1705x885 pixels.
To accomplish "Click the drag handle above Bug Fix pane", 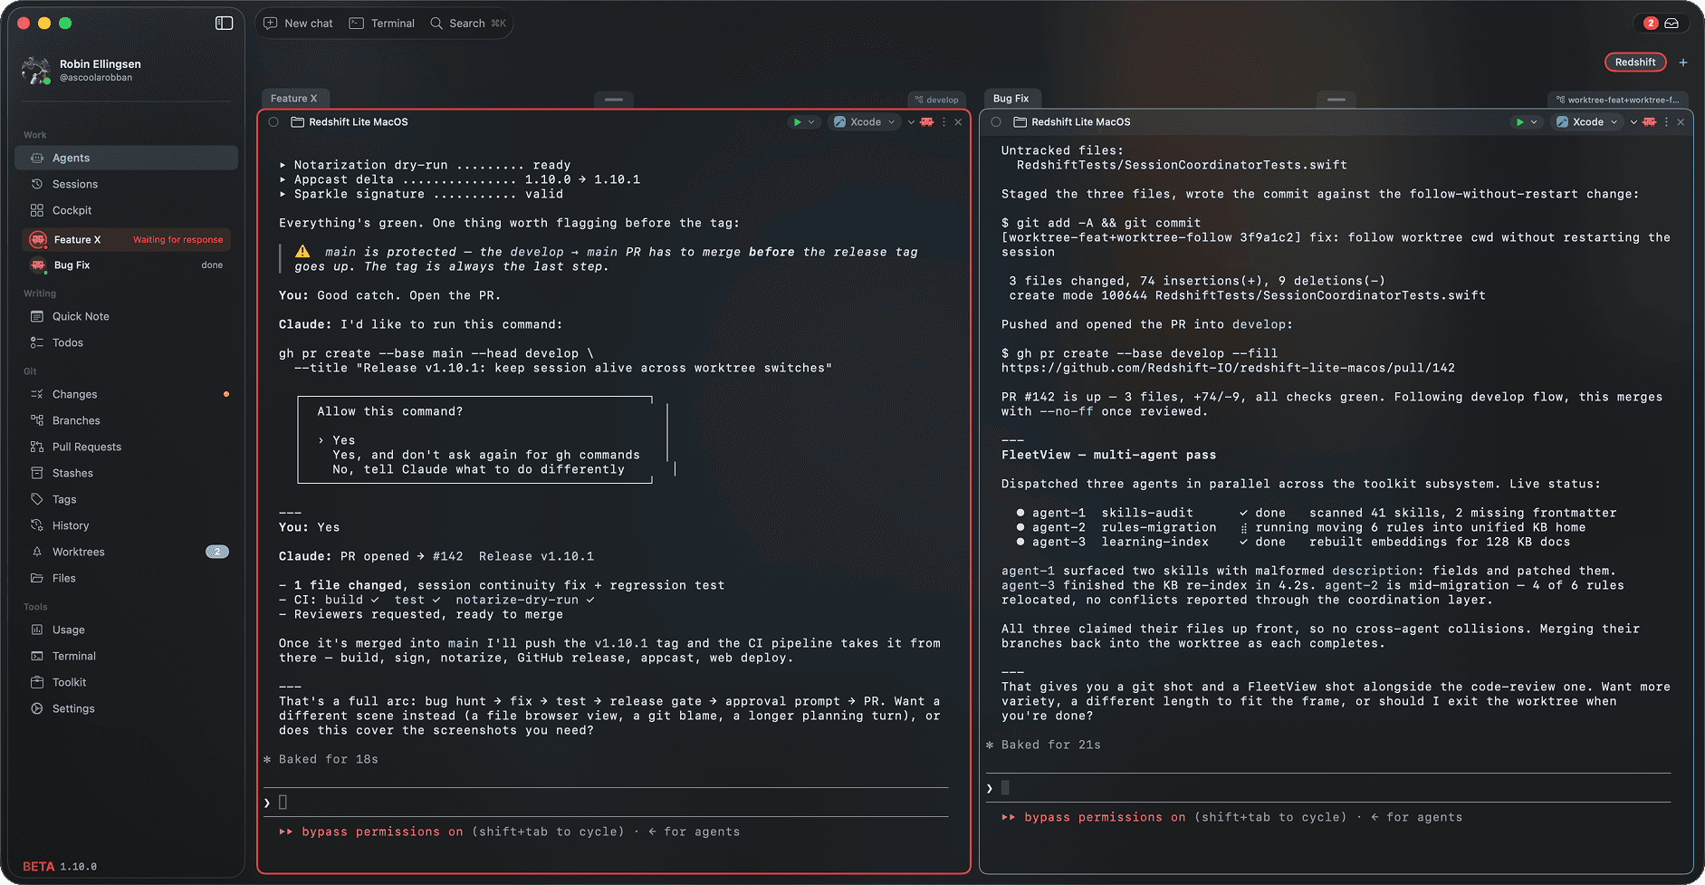I will (1336, 100).
